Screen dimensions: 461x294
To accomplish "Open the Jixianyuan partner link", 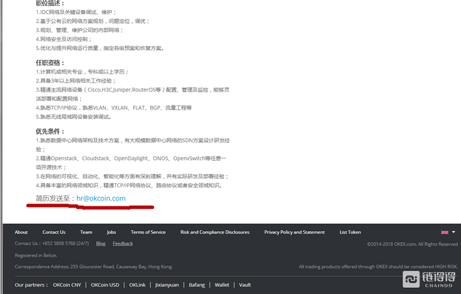I will [x=167, y=285].
